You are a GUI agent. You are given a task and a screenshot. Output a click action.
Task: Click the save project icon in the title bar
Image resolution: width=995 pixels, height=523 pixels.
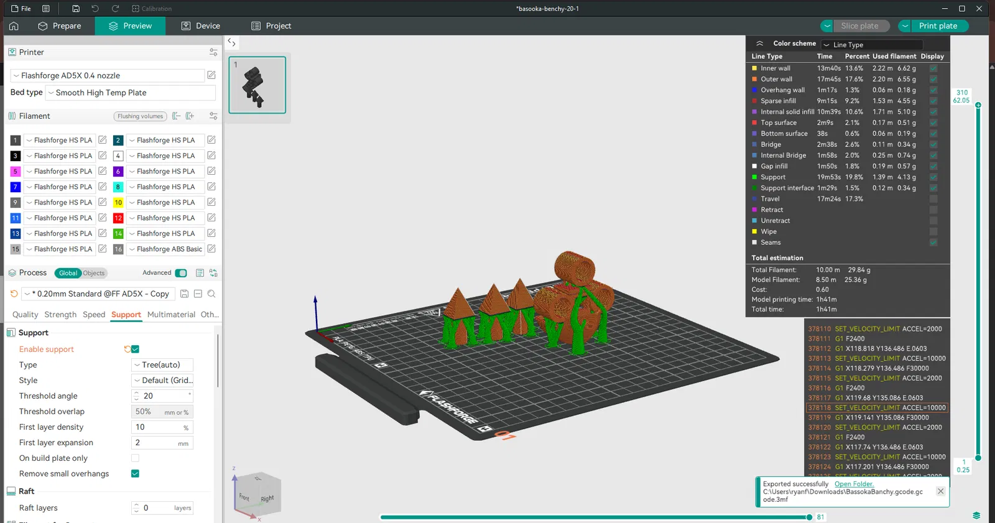76,9
